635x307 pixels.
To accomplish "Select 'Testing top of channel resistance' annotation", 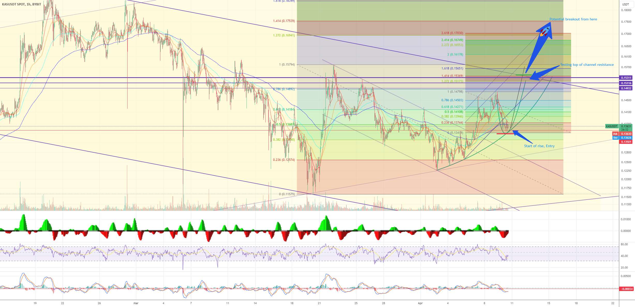I will coord(587,65).
